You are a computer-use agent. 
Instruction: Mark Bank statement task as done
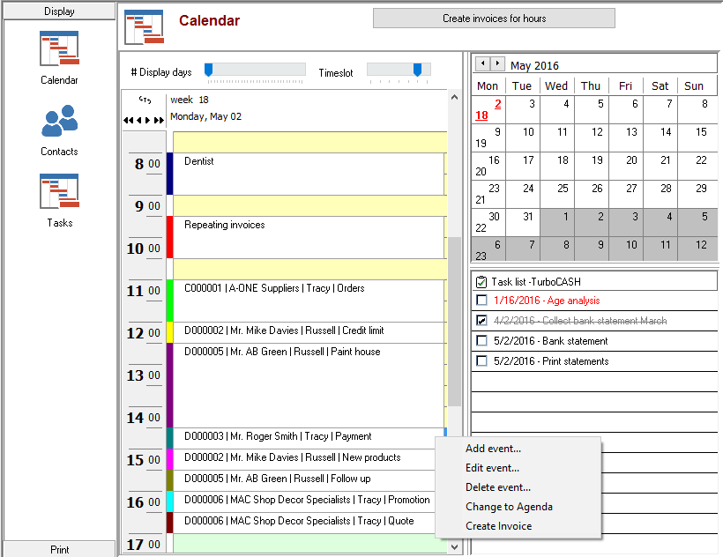point(481,341)
